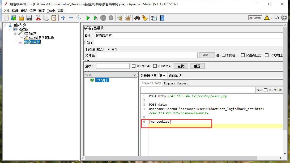Switch to the 请求 tab
This screenshot has height=163, width=290.
[x=162, y=75]
